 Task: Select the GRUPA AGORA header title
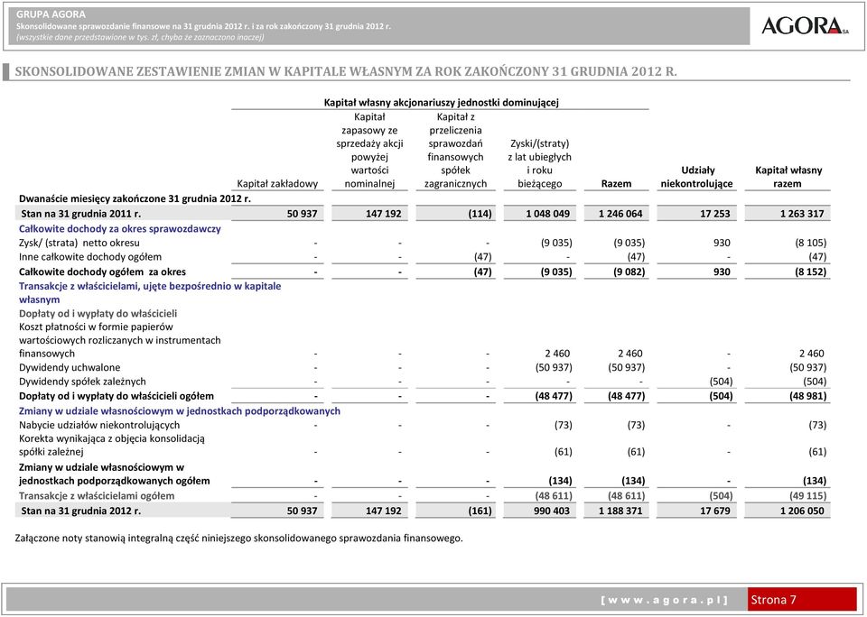(51, 14)
